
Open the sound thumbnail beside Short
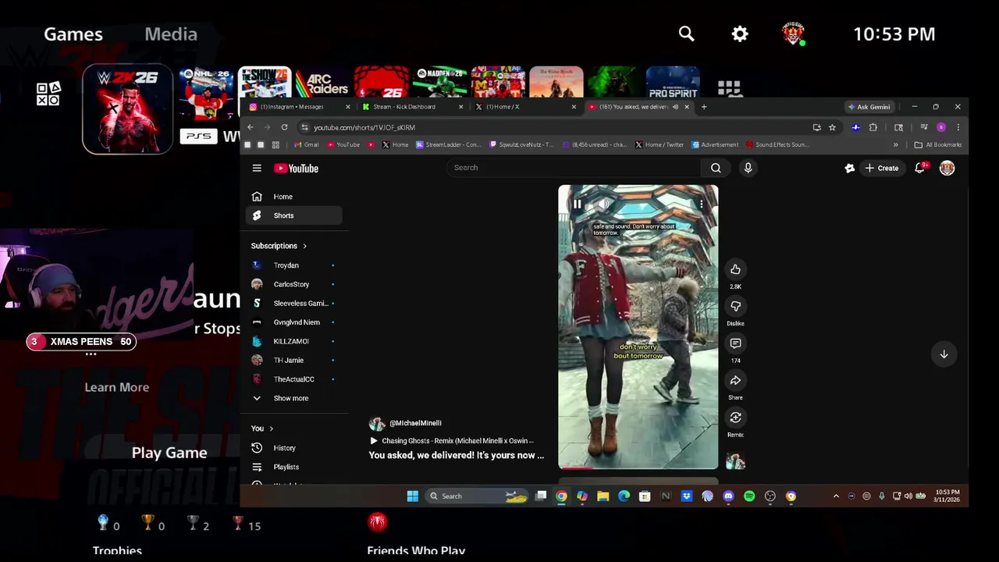pyautogui.click(x=735, y=461)
